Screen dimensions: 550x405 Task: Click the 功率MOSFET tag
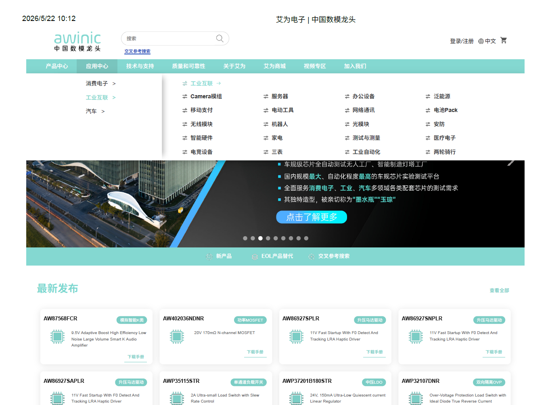point(250,320)
